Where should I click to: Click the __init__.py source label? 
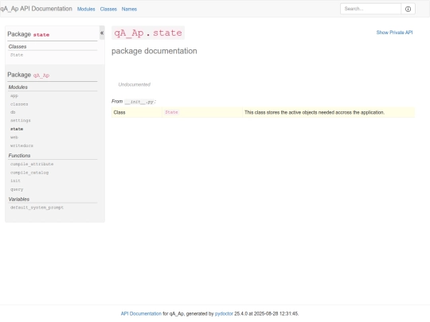139,102
